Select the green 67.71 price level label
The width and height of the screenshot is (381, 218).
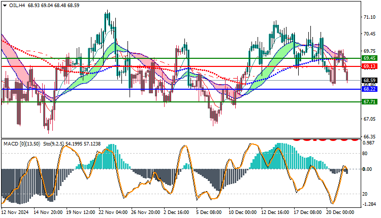click(370, 102)
